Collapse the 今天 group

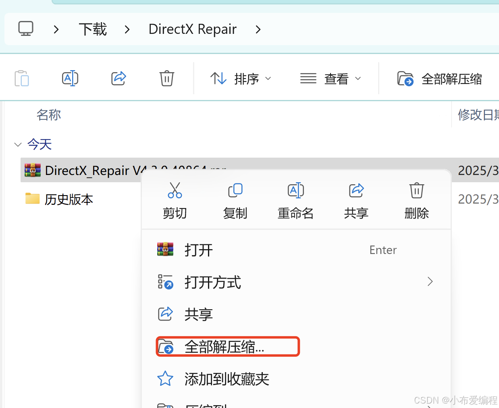(18, 144)
